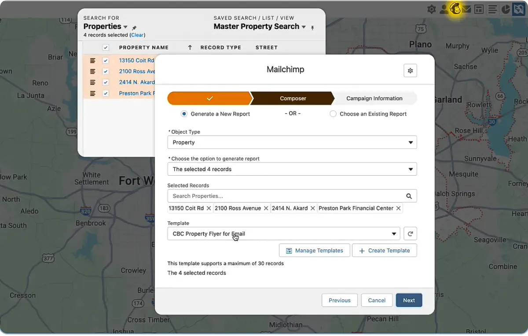This screenshot has width=528, height=336.
Task: Select the map view icon in top toolbar
Action: (x=519, y=9)
